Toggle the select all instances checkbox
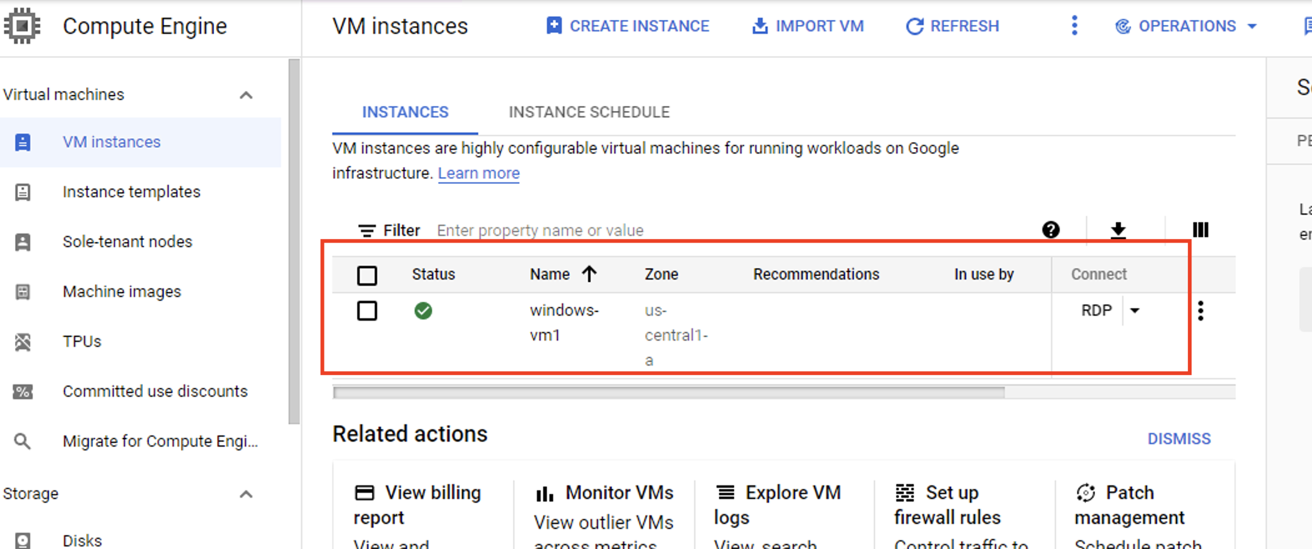 [367, 275]
